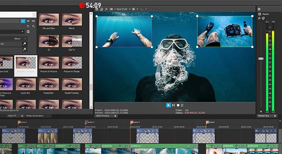Select the Min and Max effect thumbnail
The width and height of the screenshot is (282, 154).
tap(49, 20)
